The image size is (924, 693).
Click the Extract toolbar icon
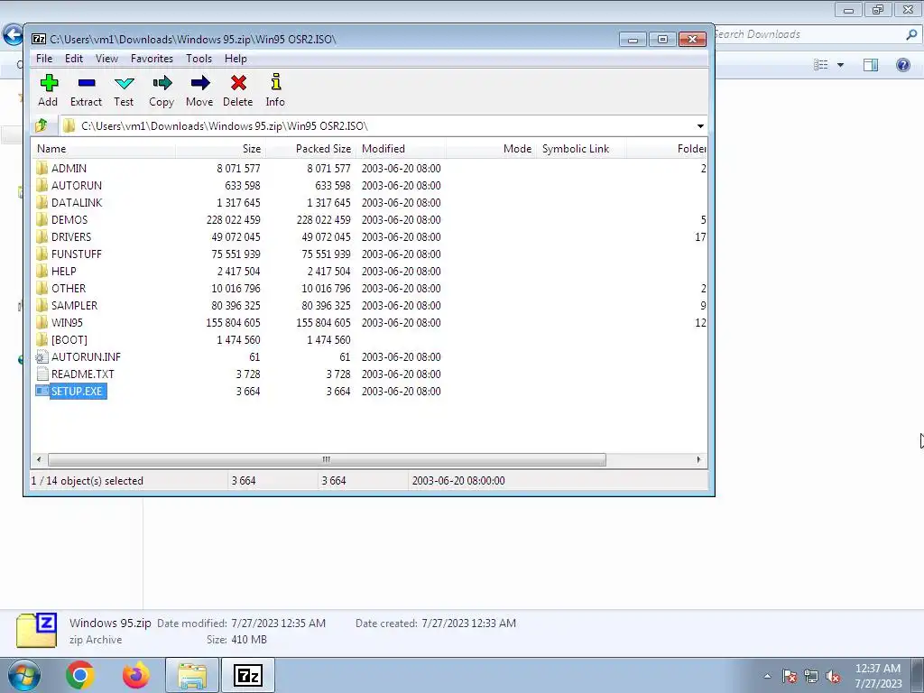click(x=86, y=83)
